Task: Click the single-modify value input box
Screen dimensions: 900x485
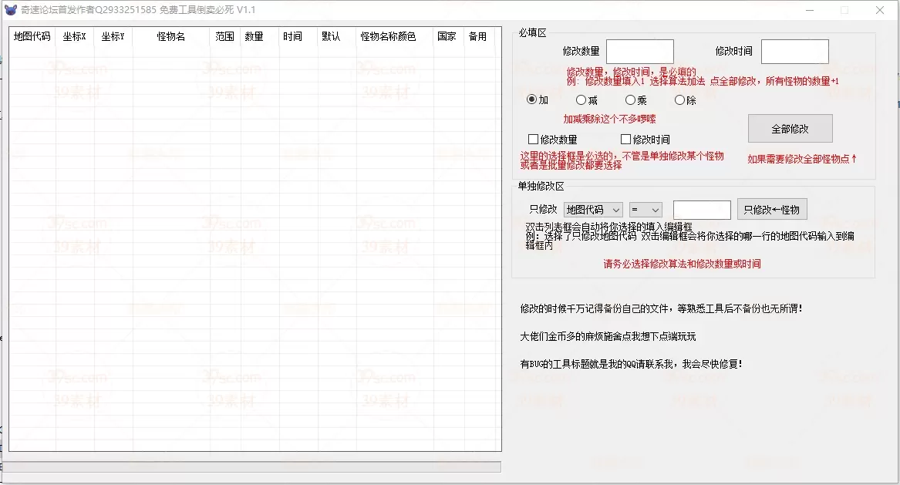Action: 702,210
